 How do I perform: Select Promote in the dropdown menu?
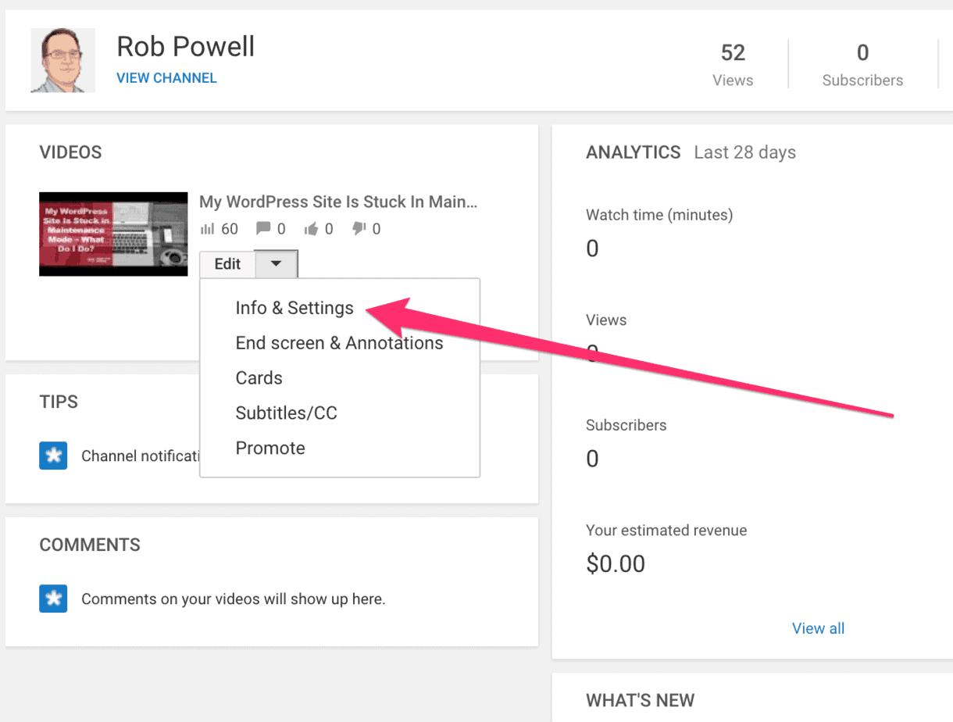[270, 448]
